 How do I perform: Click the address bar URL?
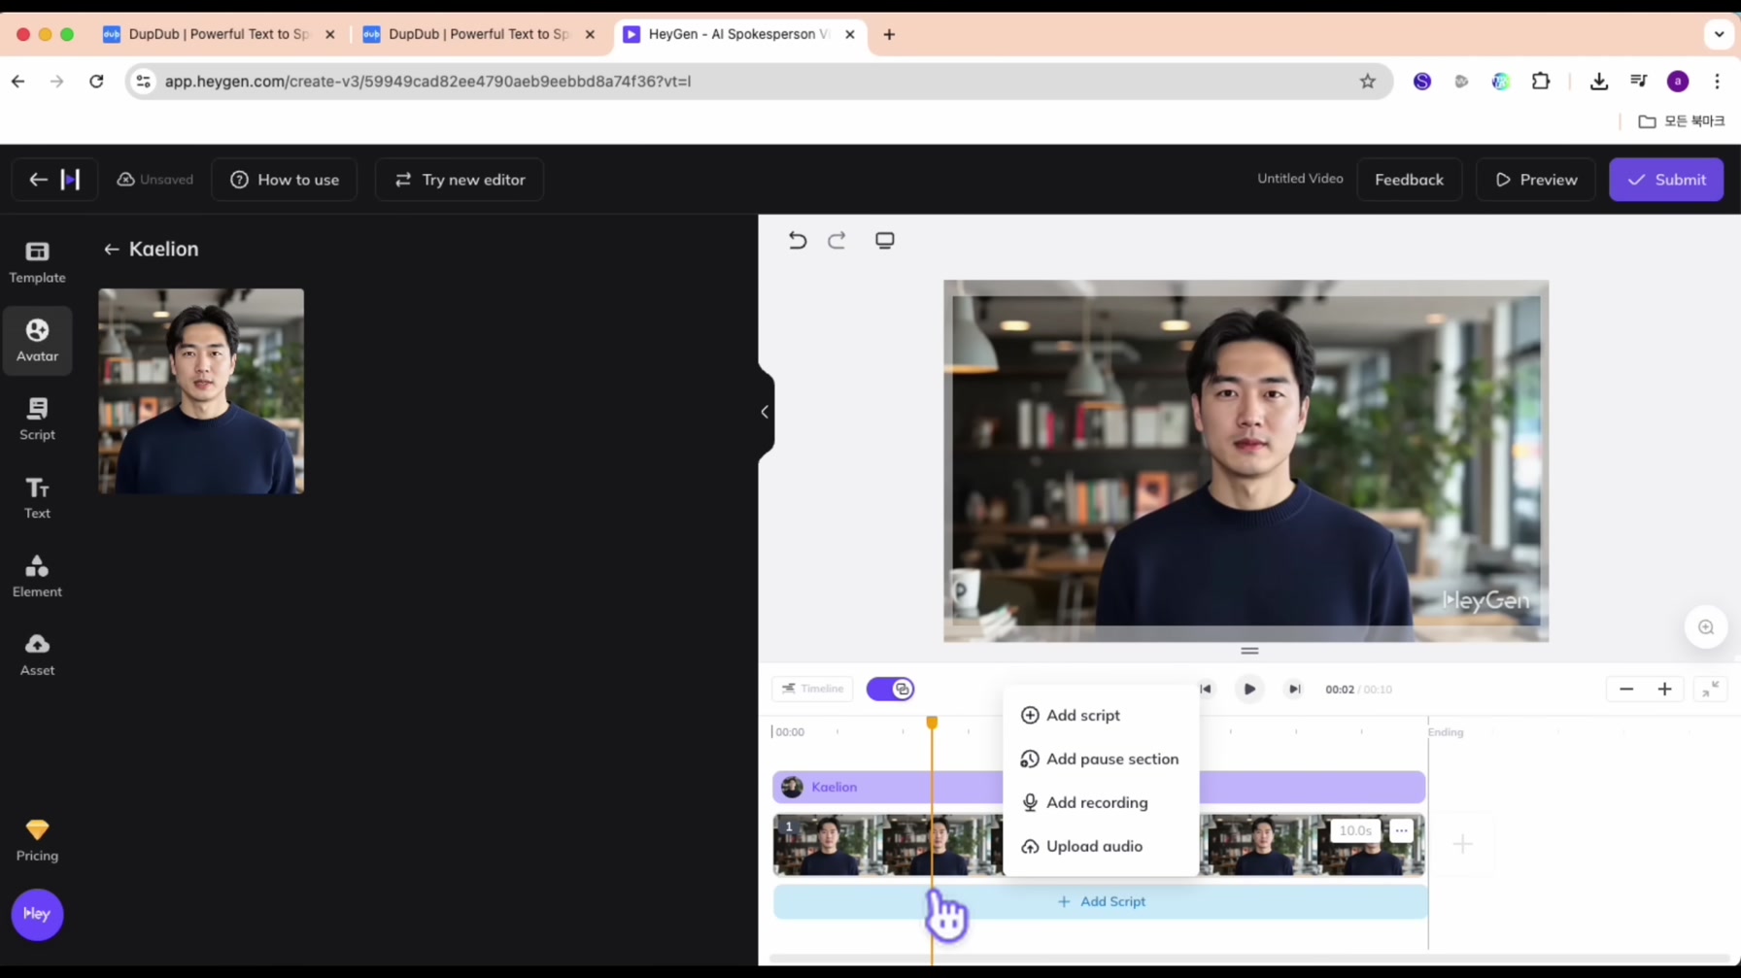428,82
